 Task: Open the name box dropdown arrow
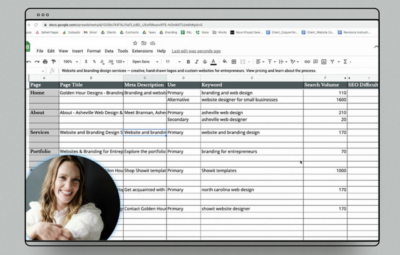pos(43,71)
